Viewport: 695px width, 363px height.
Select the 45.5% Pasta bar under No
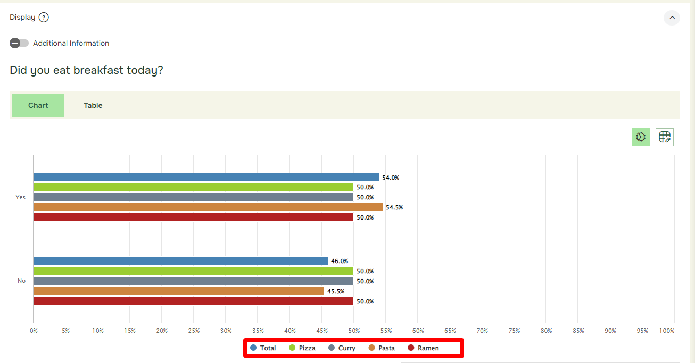point(179,291)
